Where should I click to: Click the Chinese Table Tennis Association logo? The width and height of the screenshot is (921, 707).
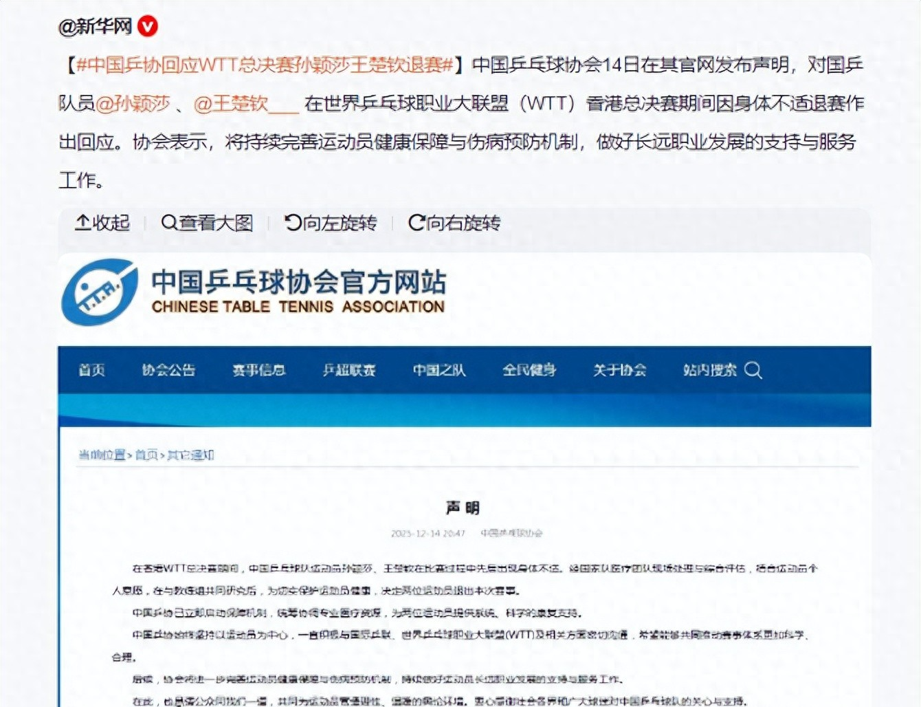tap(99, 292)
